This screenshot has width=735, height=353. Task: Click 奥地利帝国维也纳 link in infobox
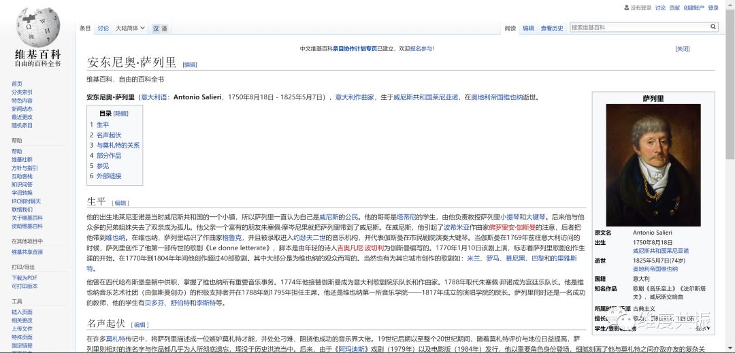tap(655, 269)
